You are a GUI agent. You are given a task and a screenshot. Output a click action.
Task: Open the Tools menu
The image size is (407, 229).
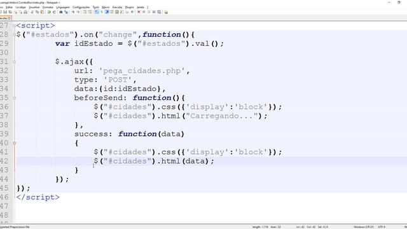point(96,7)
